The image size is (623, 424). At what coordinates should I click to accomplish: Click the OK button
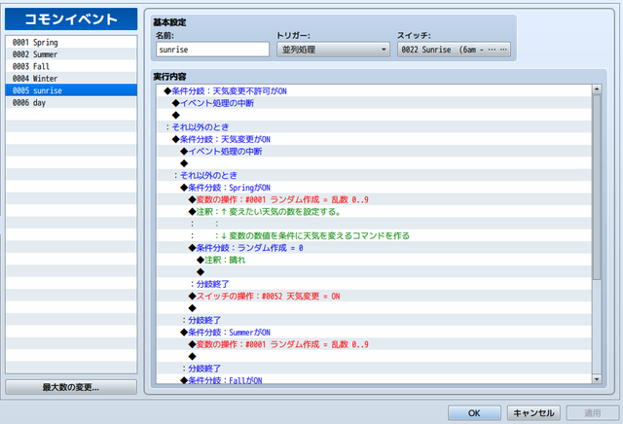tap(474, 413)
